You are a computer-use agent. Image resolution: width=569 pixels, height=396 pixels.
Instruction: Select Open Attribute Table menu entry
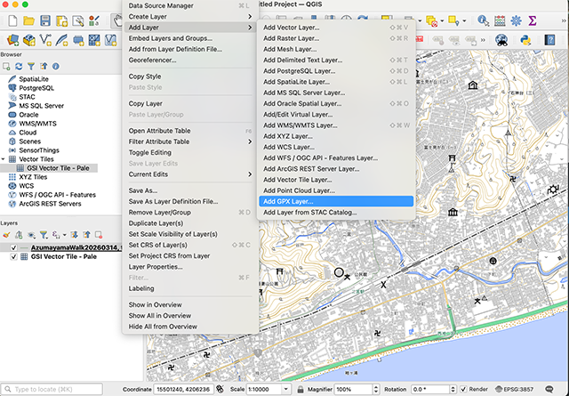coord(190,131)
